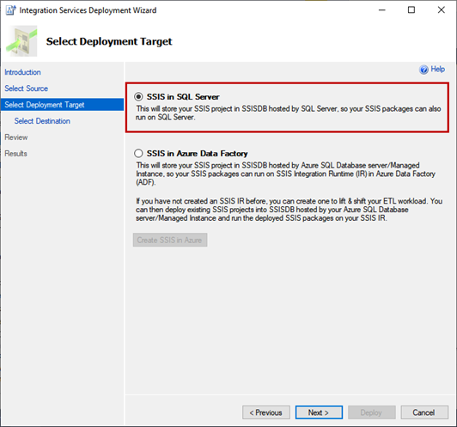Click the 'Select Deployment Target' heading
The width and height of the screenshot is (457, 427).
pyautogui.click(x=109, y=41)
